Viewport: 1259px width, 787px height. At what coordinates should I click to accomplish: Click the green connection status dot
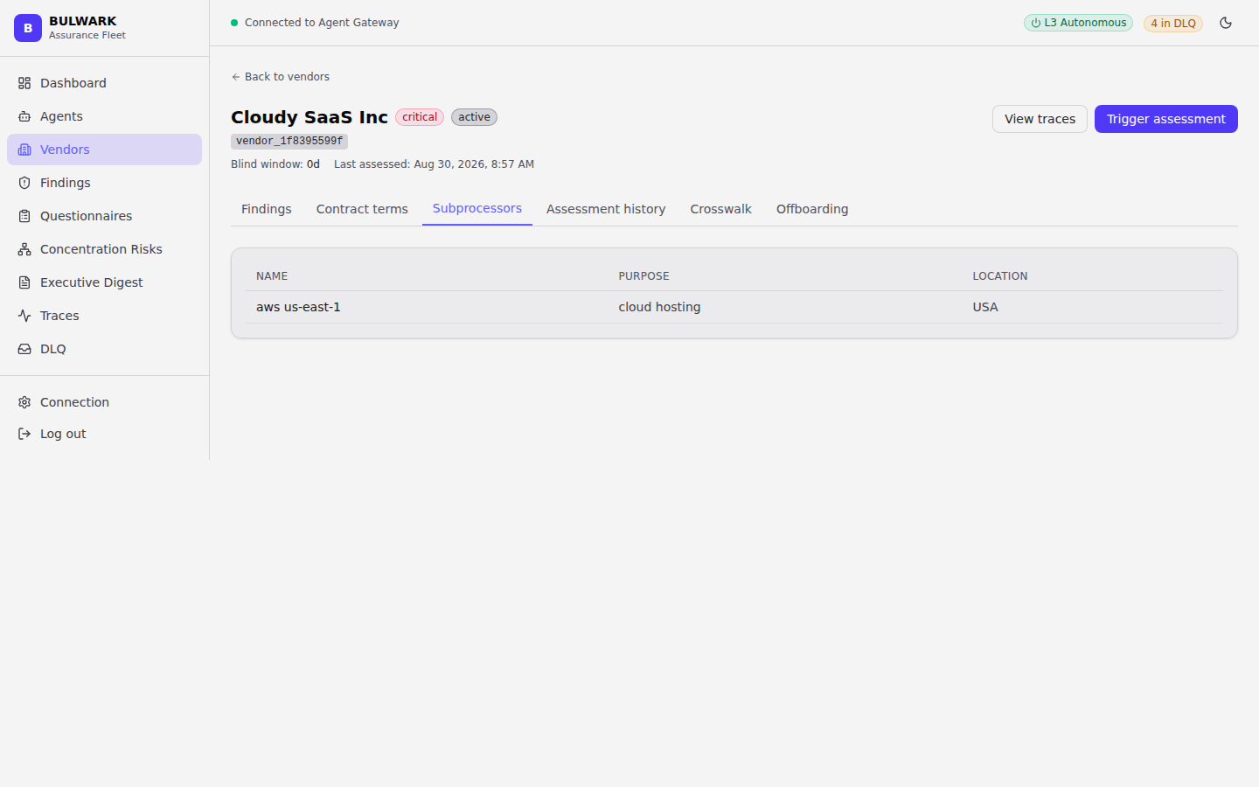pos(234,23)
